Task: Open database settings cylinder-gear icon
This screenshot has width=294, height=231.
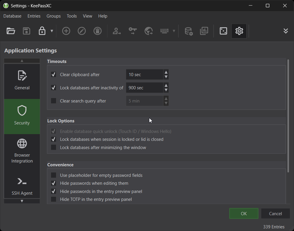Action: pos(189,31)
